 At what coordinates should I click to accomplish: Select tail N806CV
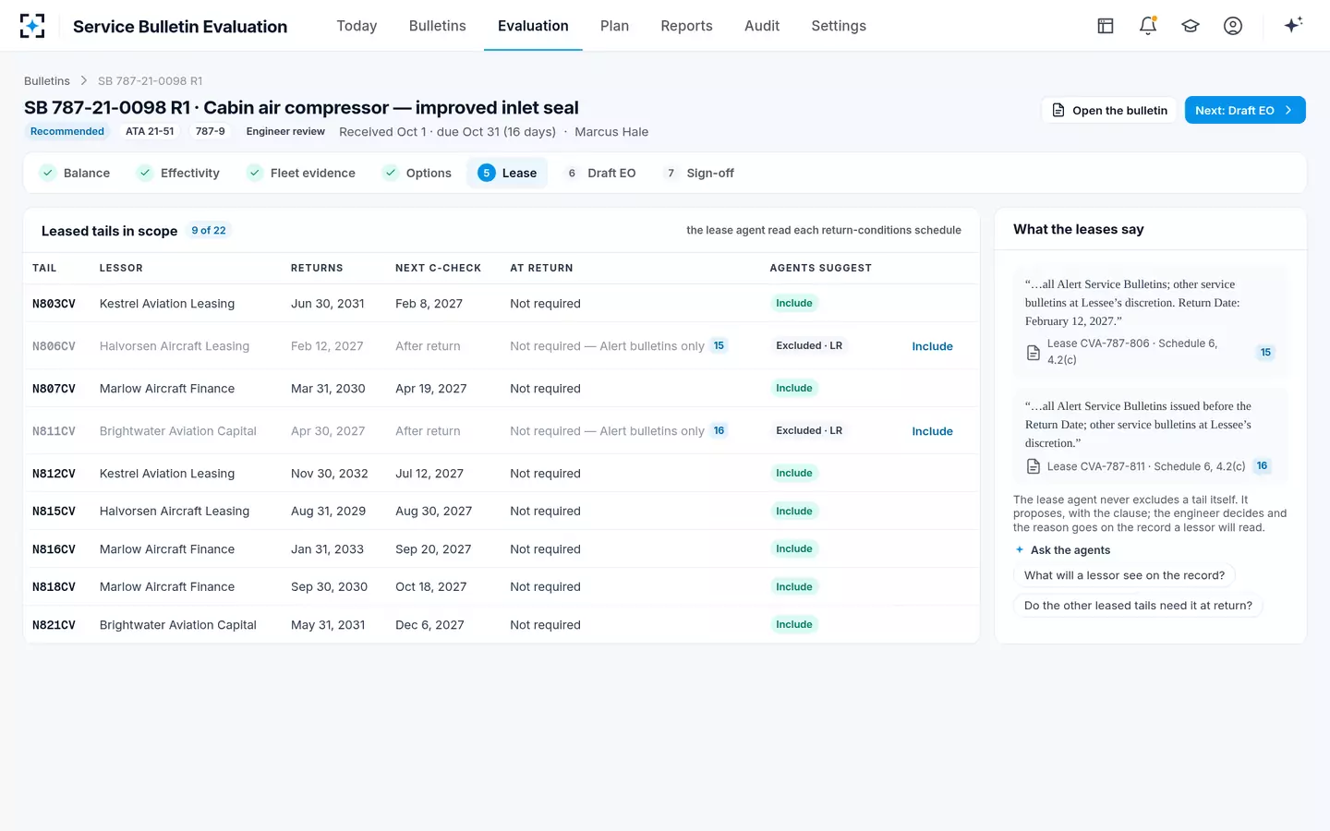point(54,346)
